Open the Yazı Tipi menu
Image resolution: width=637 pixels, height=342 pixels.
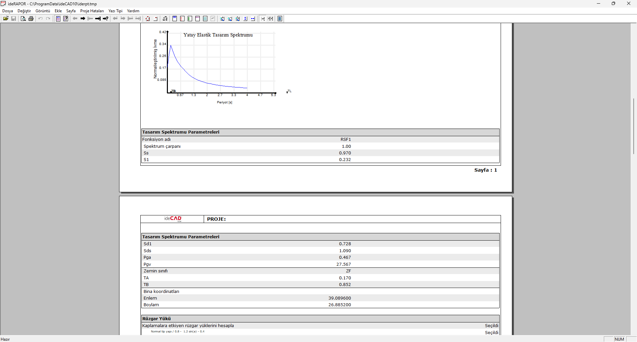(x=115, y=11)
